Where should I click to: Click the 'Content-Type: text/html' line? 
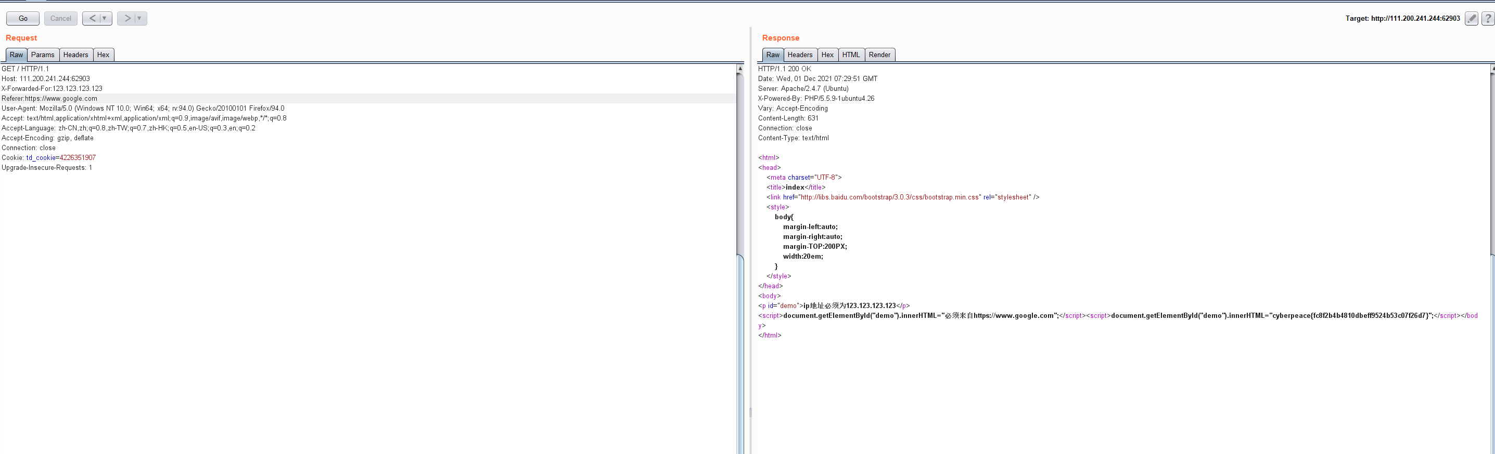794,138
